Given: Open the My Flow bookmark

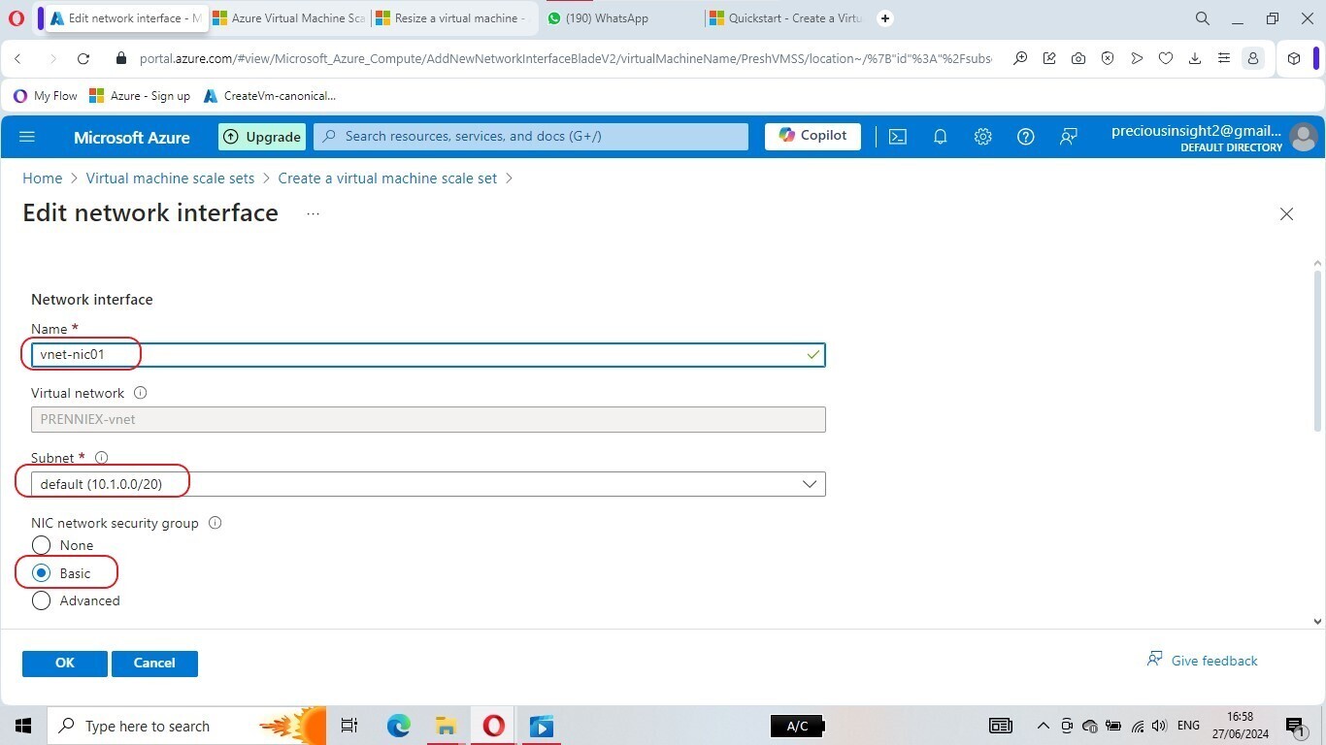Looking at the screenshot, I should (46, 96).
